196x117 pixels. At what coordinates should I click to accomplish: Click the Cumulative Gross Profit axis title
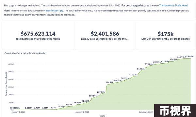pos(6,84)
